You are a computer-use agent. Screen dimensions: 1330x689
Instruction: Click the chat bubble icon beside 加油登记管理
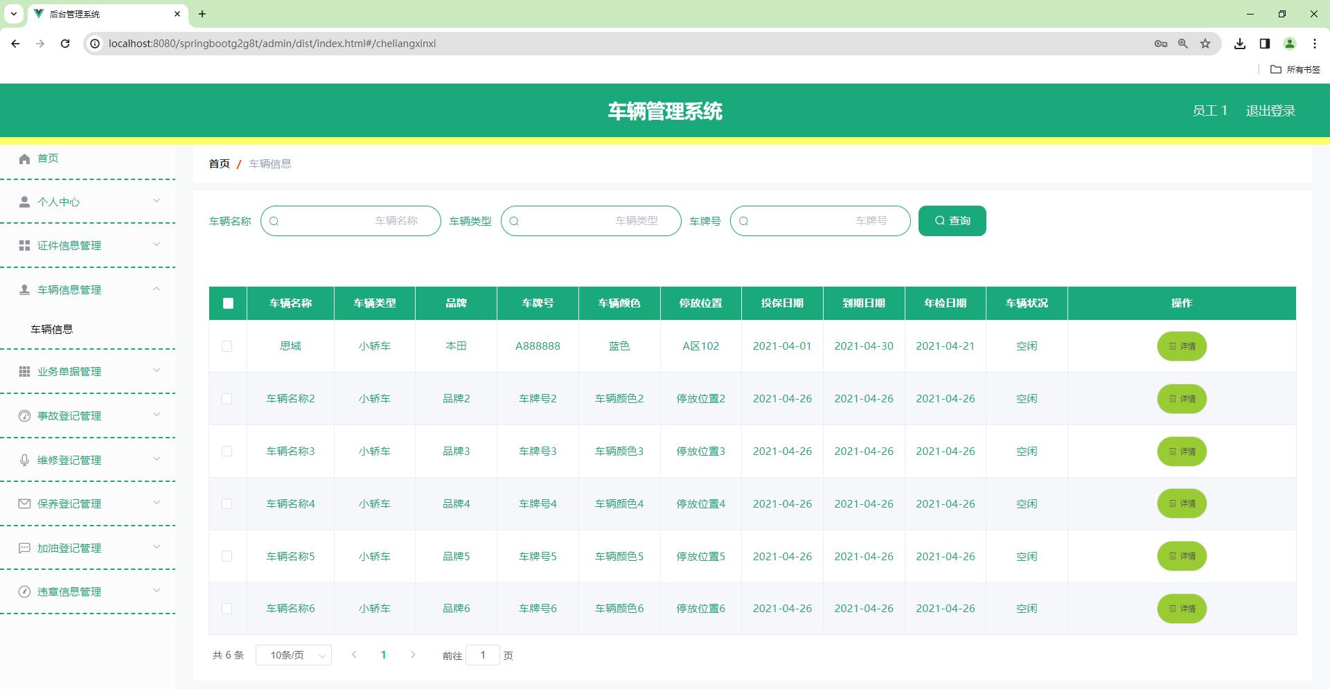tap(24, 548)
